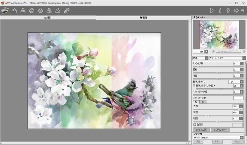
Task: Click the ランダム カラー button
Action: click(x=220, y=130)
